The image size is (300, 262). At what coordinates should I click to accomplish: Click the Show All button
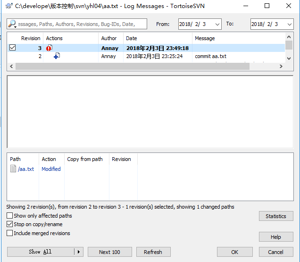pyautogui.click(x=41, y=252)
